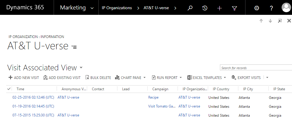Click EXPORT VISITS button
Image resolution: width=292 pixels, height=125 pixels.
(246, 77)
